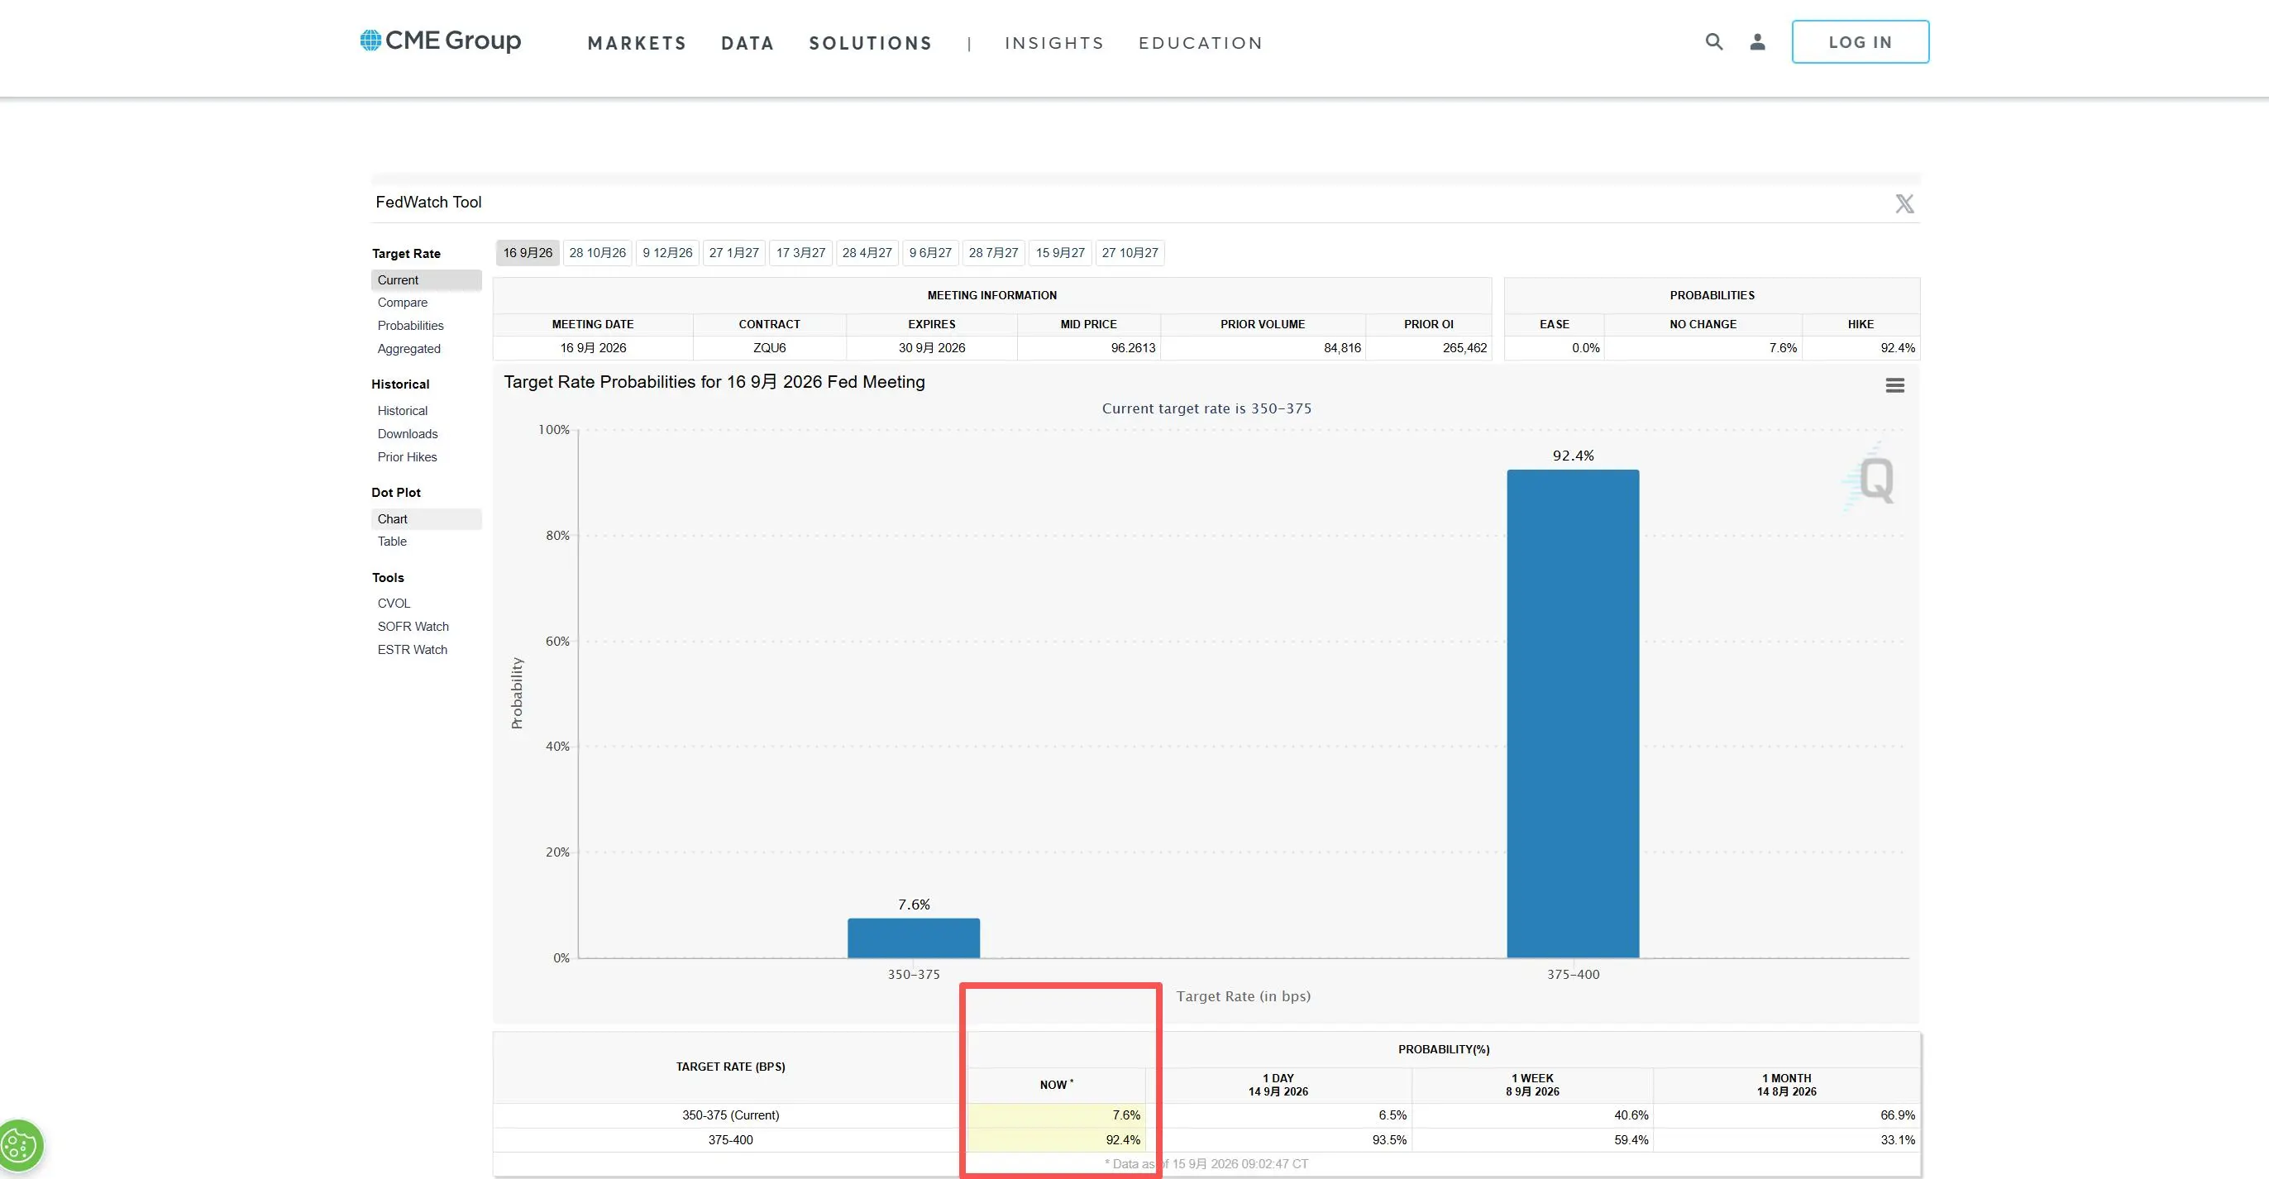This screenshot has width=2269, height=1179.
Task: Click the 7.6% NO CHANGE probability cell
Action: coord(1703,348)
